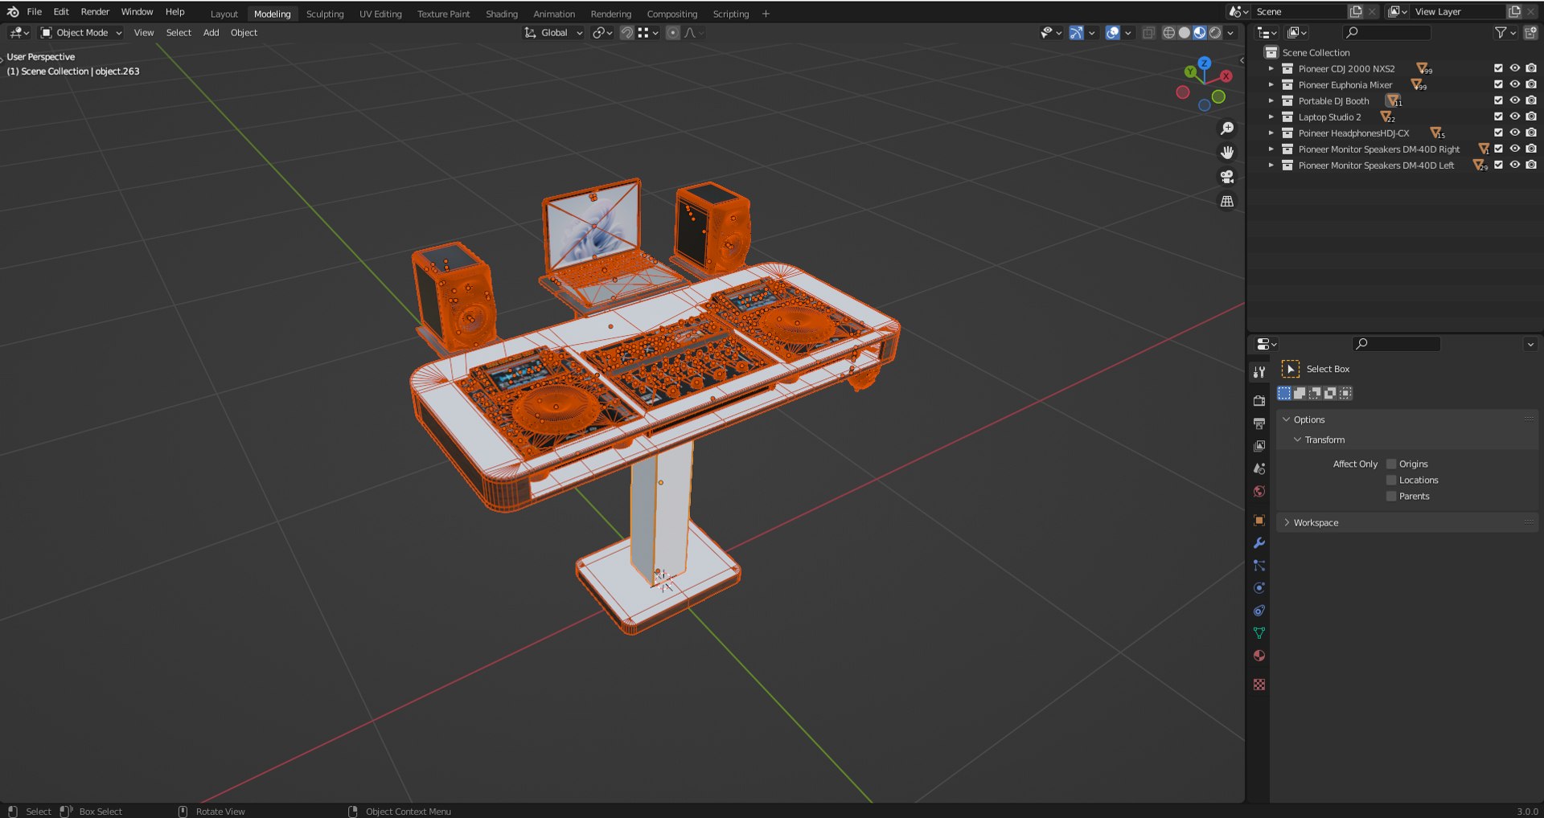Click the pan hand viewport icon
This screenshot has height=818, width=1544.
pyautogui.click(x=1227, y=153)
